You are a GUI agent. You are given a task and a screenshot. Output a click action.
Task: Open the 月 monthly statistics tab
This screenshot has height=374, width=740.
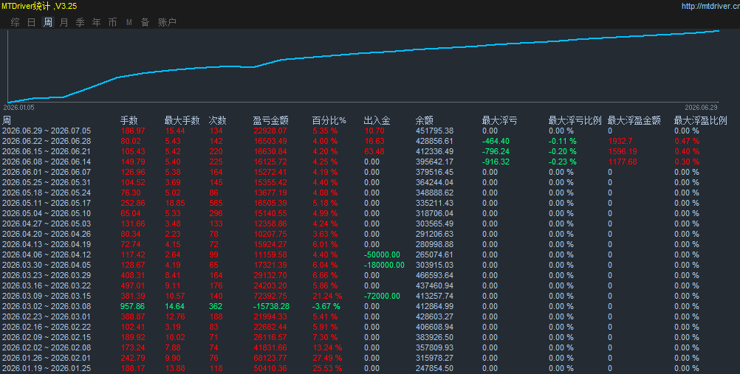pyautogui.click(x=64, y=22)
